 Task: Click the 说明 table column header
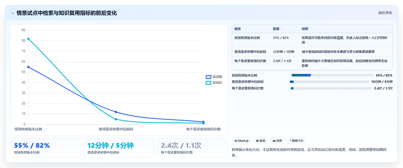(x=305, y=29)
